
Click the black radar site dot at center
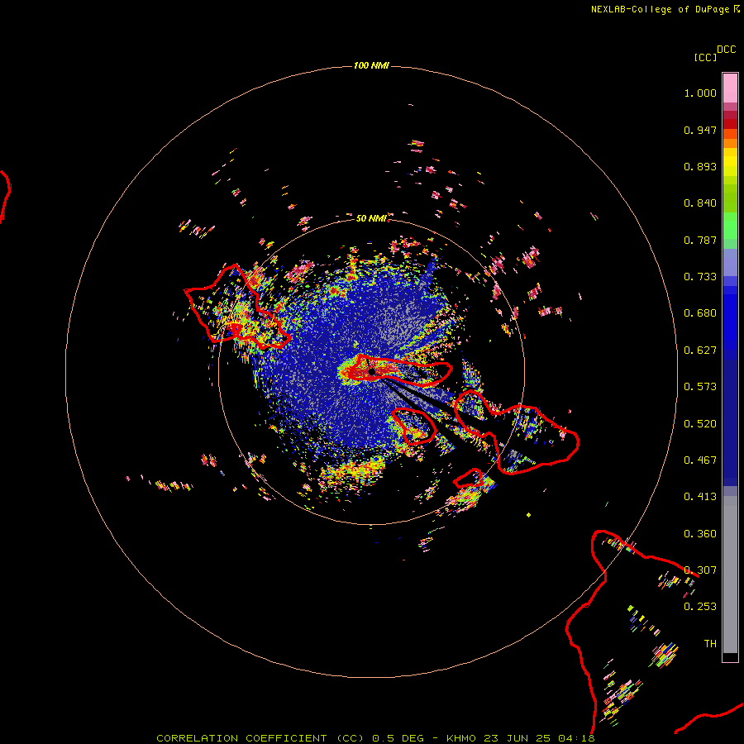pyautogui.click(x=372, y=372)
